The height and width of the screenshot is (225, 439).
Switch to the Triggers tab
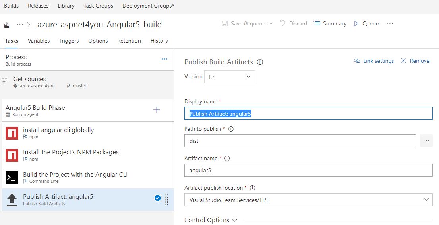(69, 41)
